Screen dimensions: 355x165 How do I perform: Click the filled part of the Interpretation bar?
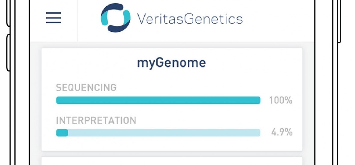[x=62, y=133]
